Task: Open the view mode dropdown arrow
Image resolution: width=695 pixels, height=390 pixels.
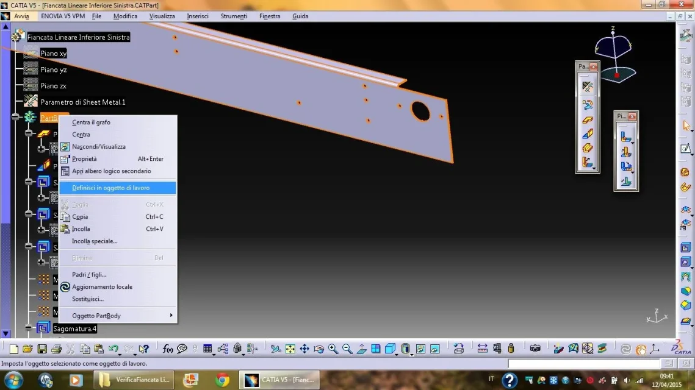Action: [x=412, y=353]
